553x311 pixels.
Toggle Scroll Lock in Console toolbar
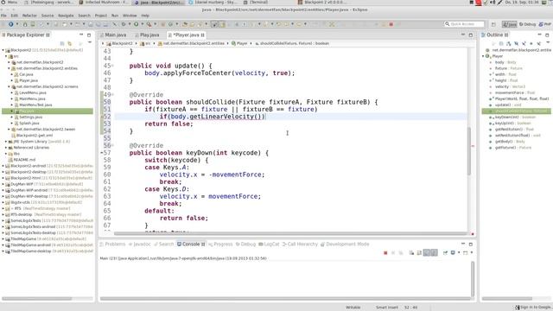(419, 253)
